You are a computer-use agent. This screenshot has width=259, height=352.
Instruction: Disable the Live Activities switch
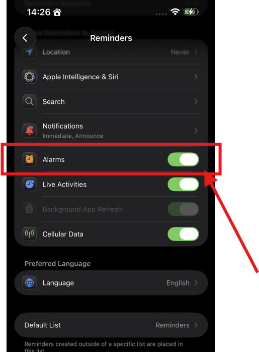(183, 184)
